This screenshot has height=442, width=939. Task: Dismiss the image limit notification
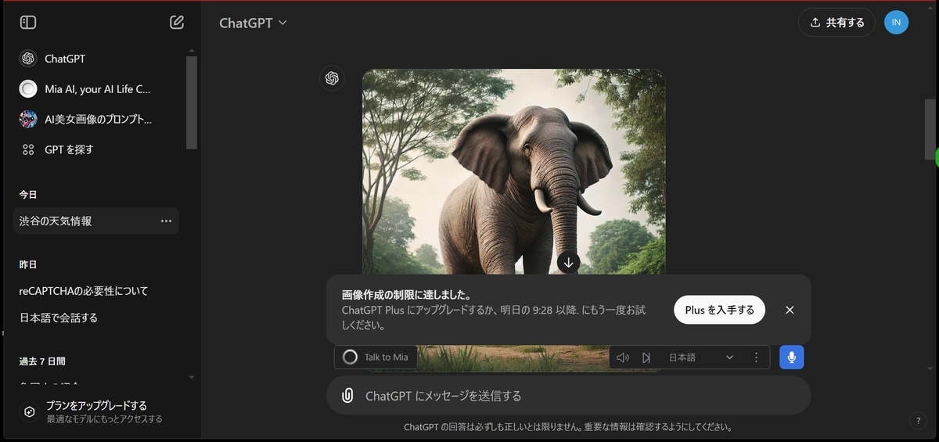790,310
